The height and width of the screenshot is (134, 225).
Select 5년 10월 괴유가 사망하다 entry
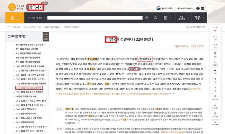click(x=27, y=49)
